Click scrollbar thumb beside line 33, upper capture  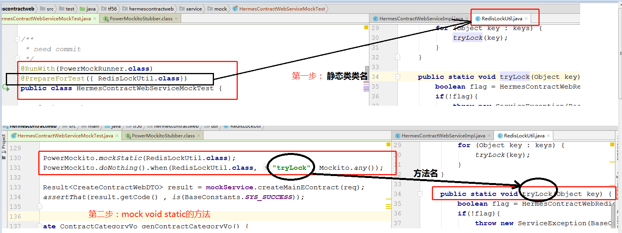(x=367, y=73)
